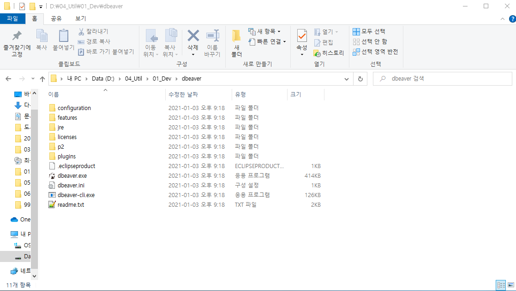Click 바로 가기 붙여넣기 (Paste shortcut)
516x291 pixels.
coord(106,52)
